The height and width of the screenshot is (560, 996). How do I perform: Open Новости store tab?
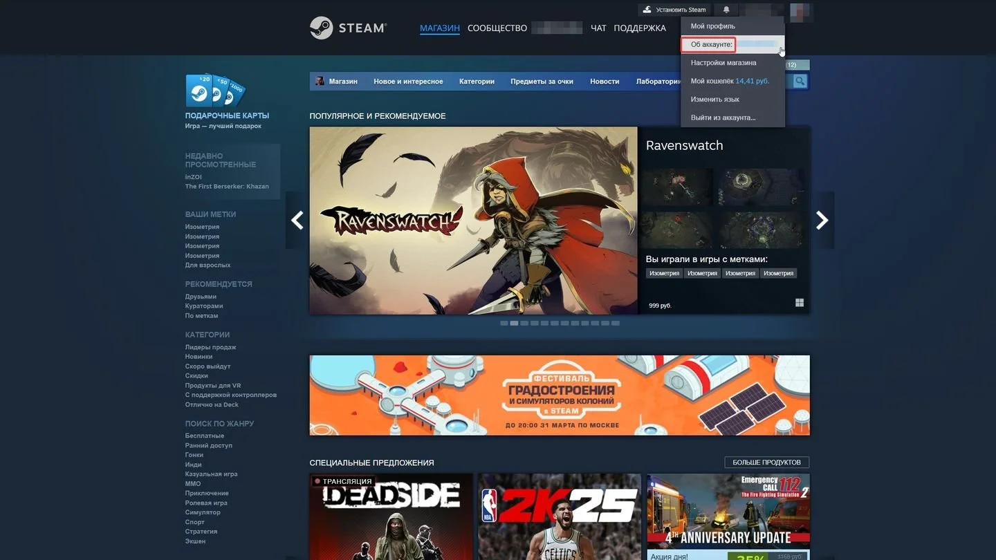tap(605, 82)
